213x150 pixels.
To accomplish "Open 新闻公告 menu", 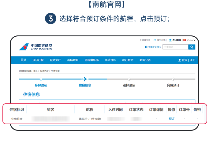I will pyautogui.click(x=145, y=60).
